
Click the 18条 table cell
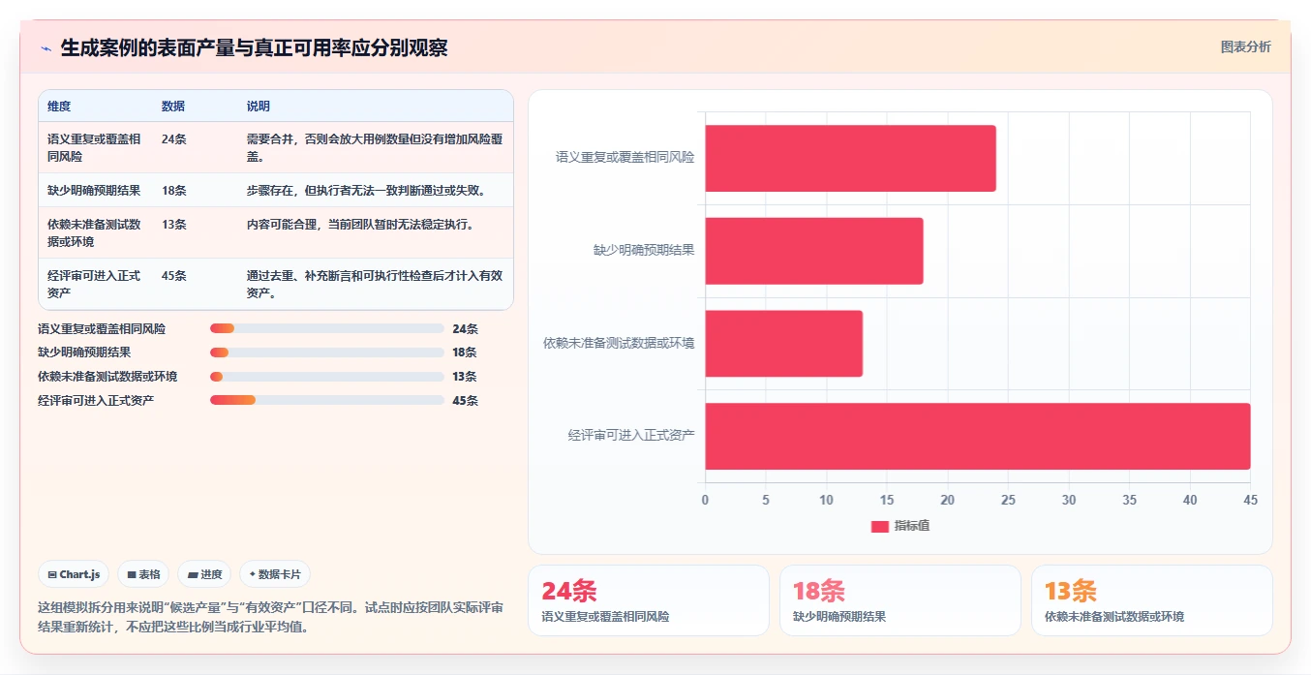coord(174,191)
